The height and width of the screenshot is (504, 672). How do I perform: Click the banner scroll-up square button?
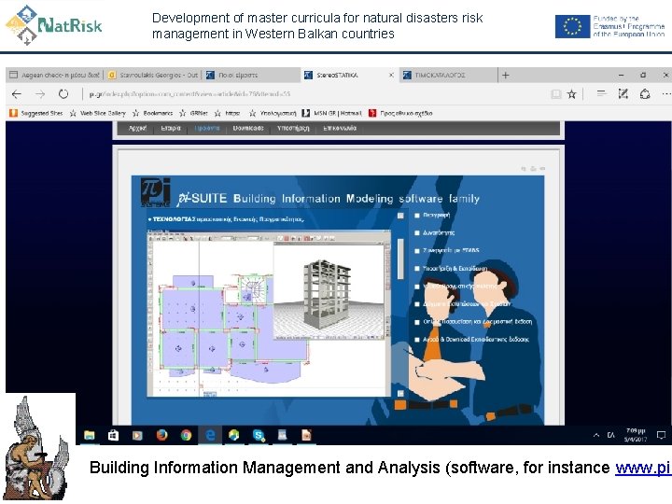tap(400, 216)
